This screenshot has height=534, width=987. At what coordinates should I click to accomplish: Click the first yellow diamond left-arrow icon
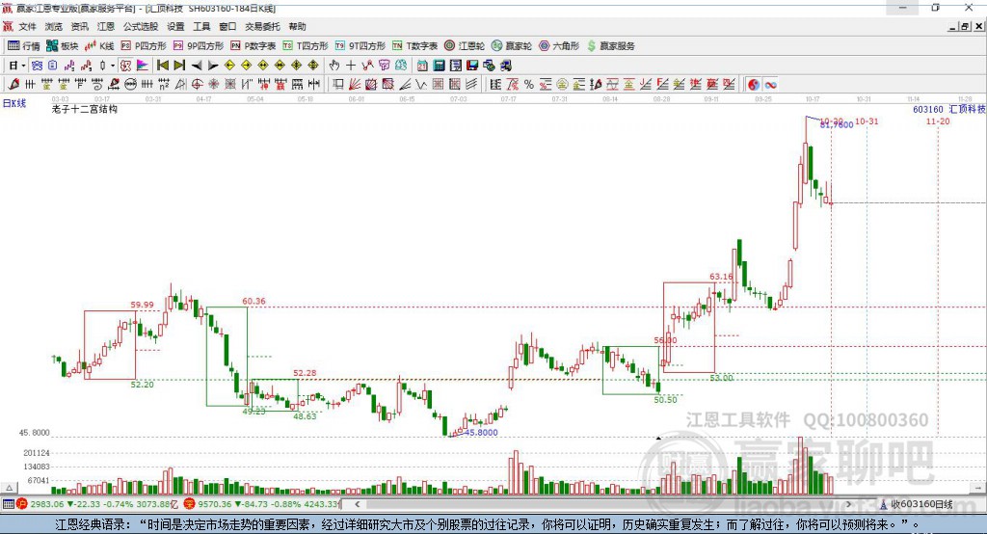pyautogui.click(x=229, y=66)
